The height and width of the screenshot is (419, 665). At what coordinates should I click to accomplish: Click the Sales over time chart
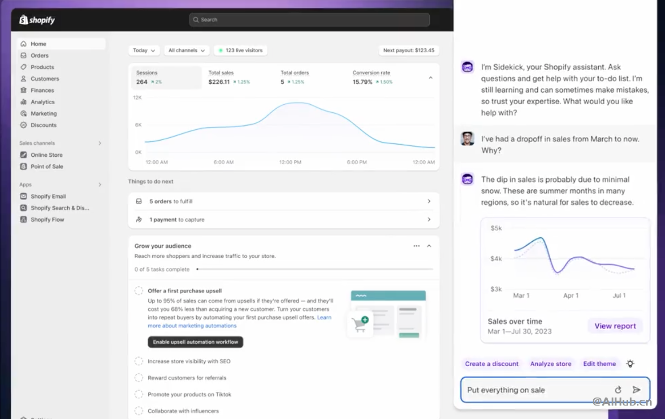(565, 262)
